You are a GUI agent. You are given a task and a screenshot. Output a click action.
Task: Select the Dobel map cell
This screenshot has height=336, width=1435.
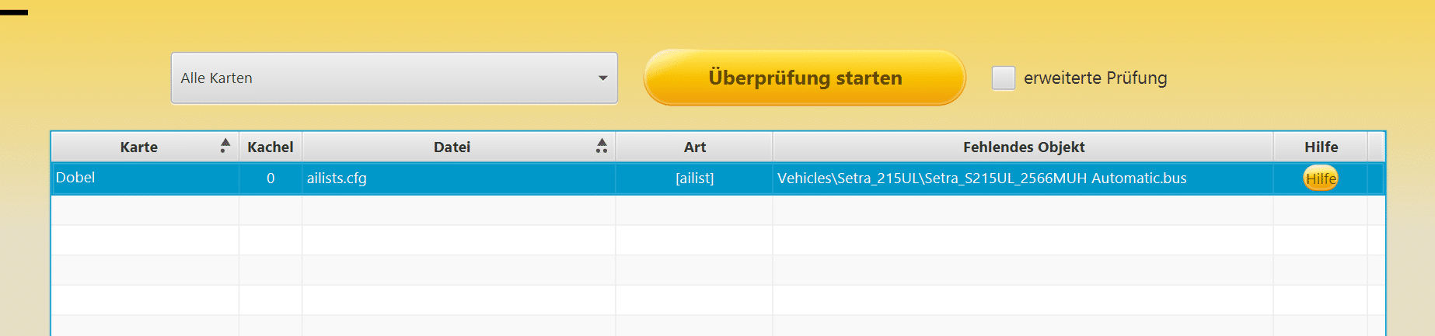click(x=145, y=178)
